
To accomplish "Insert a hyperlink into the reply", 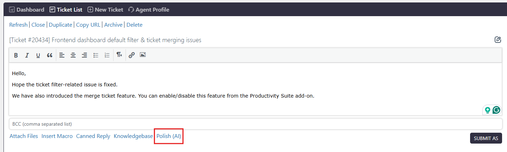I will coord(131,55).
